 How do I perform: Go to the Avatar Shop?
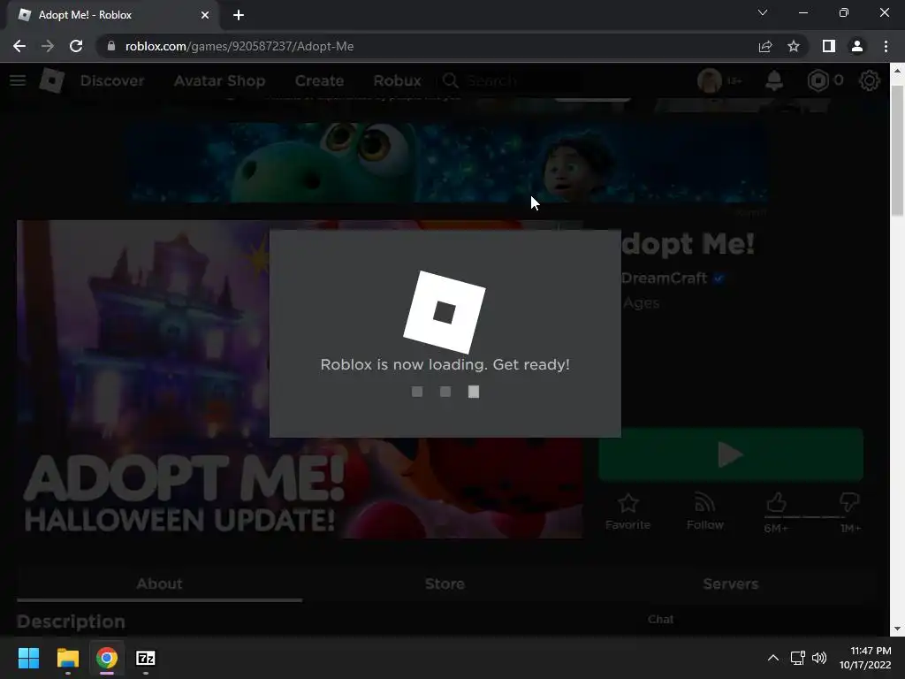point(220,80)
